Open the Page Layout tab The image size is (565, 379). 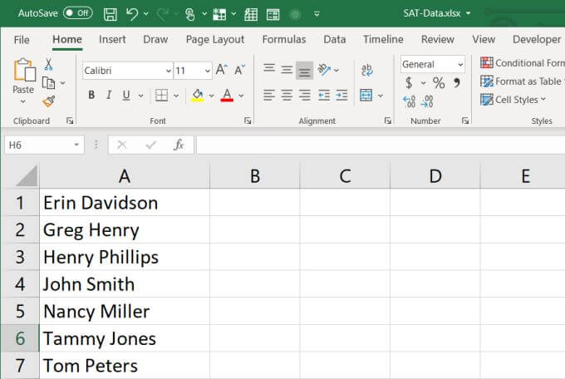(x=215, y=39)
